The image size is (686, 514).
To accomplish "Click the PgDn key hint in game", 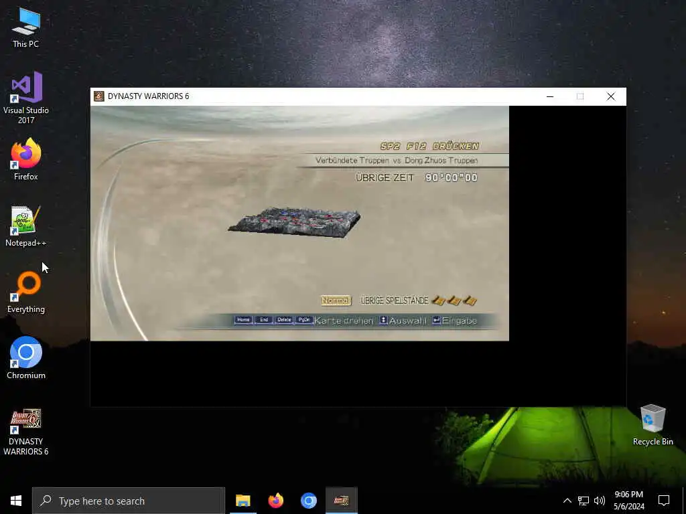I will click(x=304, y=320).
